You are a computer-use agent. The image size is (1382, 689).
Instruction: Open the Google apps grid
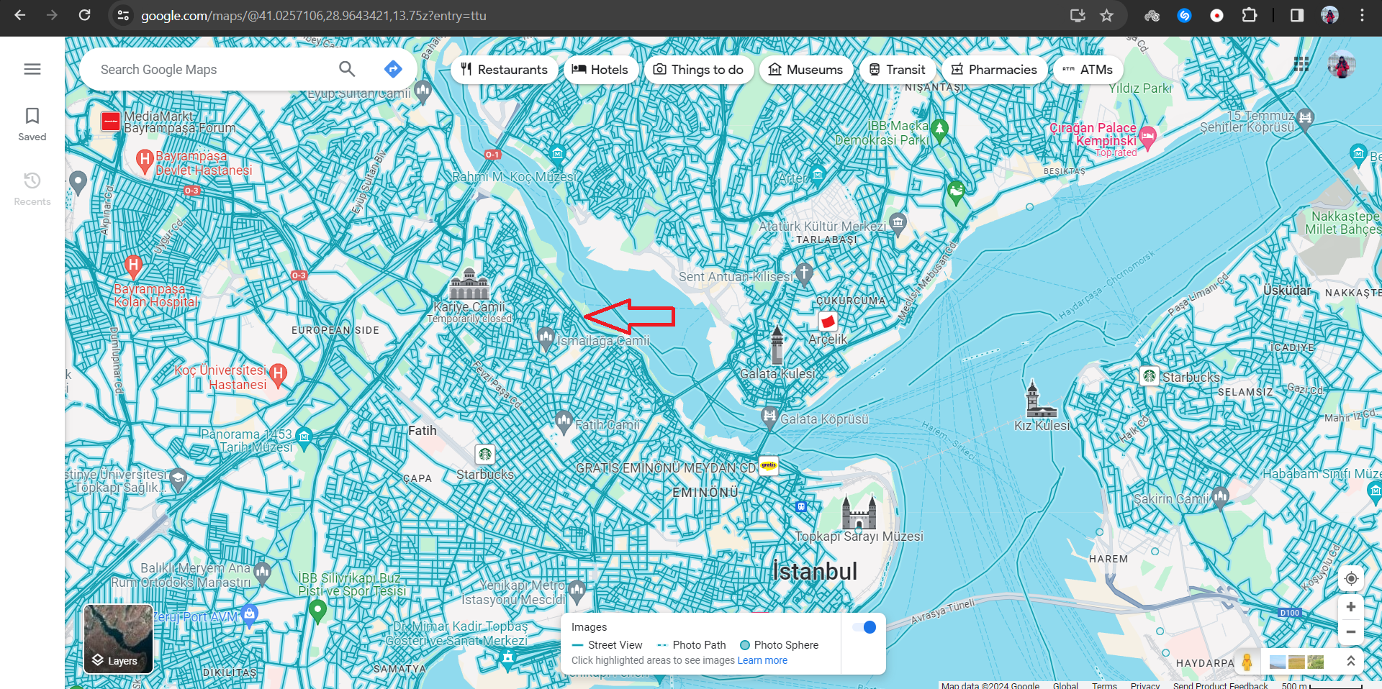coord(1301,64)
